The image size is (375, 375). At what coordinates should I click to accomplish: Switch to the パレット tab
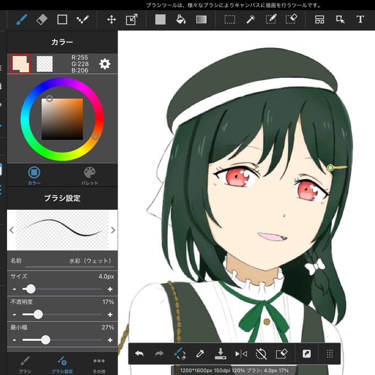click(90, 176)
